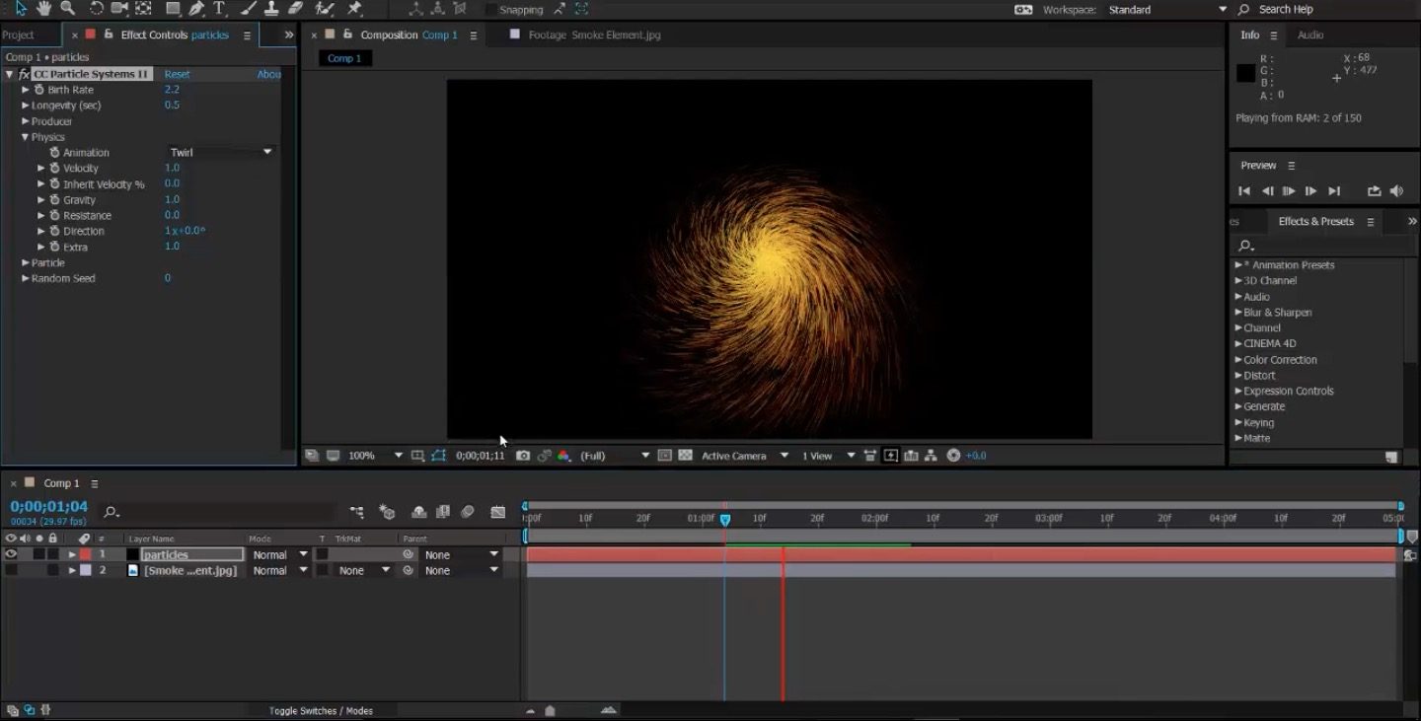This screenshot has height=721, width=1421.
Task: Enable the Snapping checkbox
Action: [x=491, y=10]
